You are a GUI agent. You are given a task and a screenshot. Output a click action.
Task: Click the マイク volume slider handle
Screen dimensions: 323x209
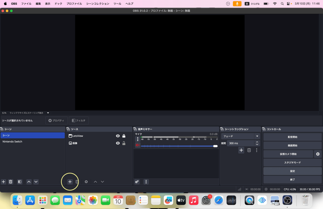tap(215, 146)
